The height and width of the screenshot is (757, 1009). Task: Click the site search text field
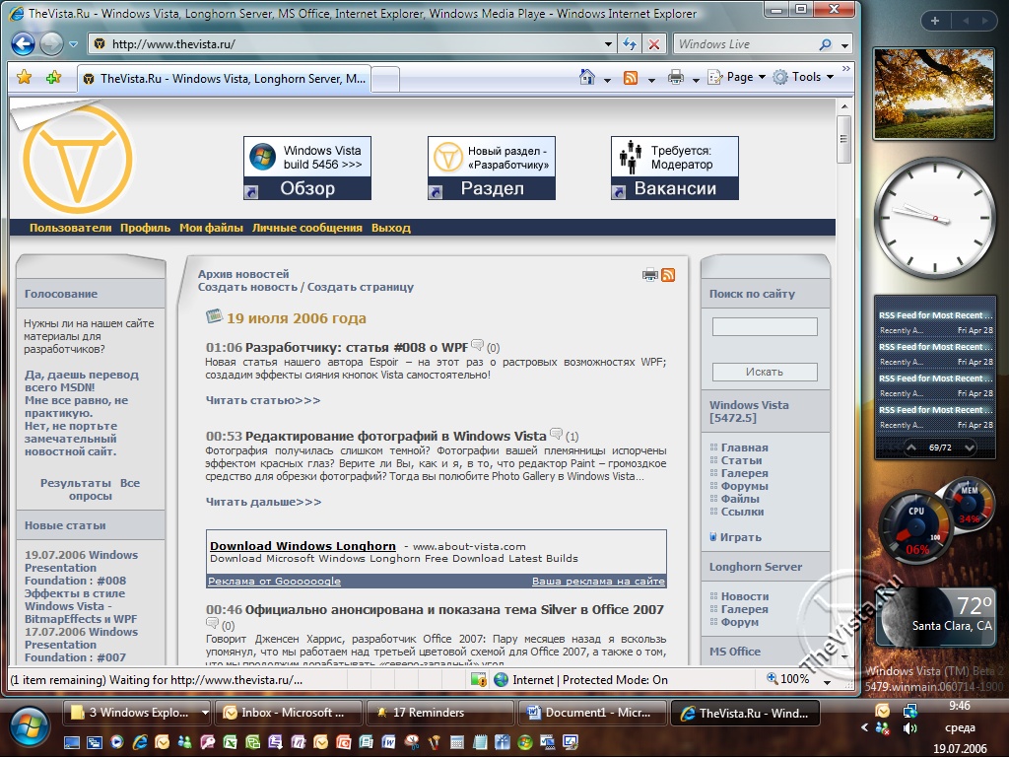click(765, 327)
